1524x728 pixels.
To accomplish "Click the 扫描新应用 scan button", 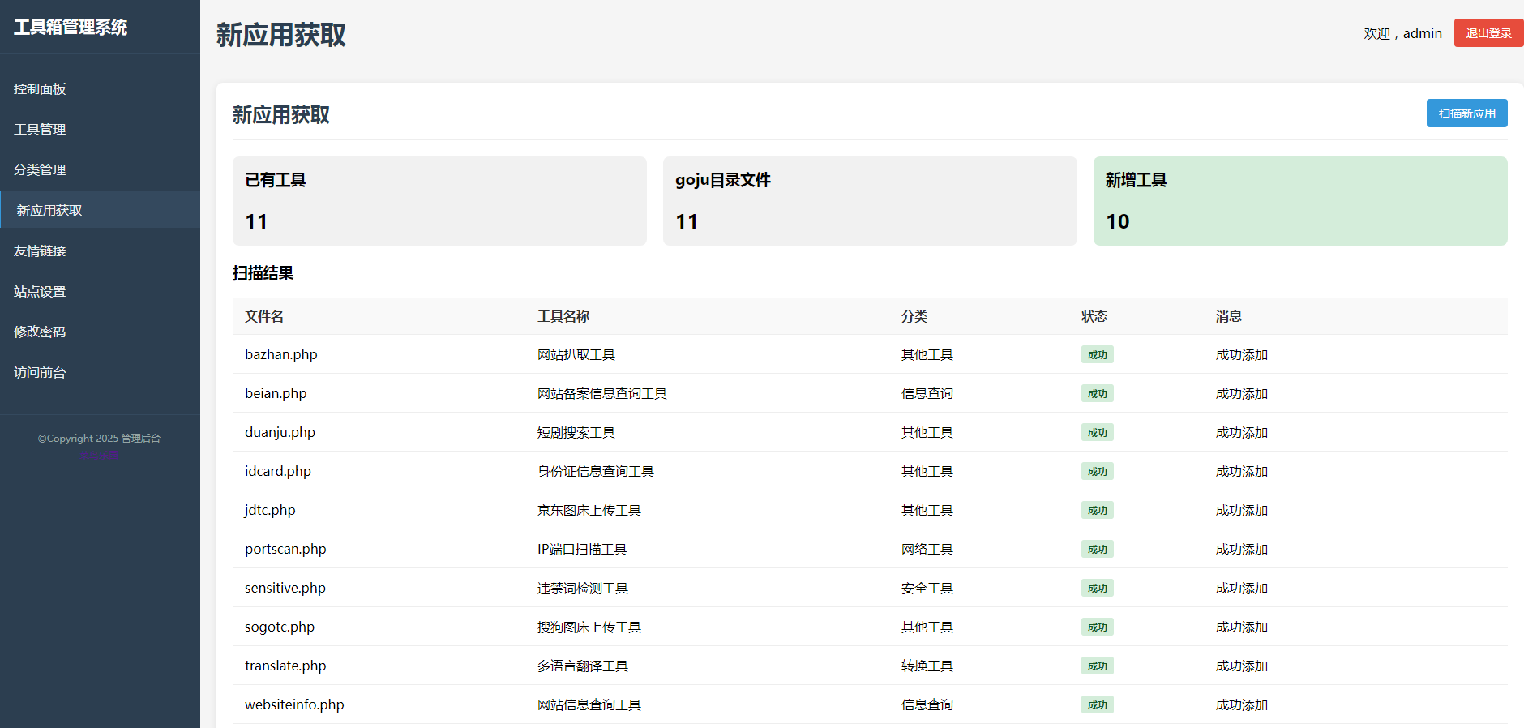I will 1466,113.
